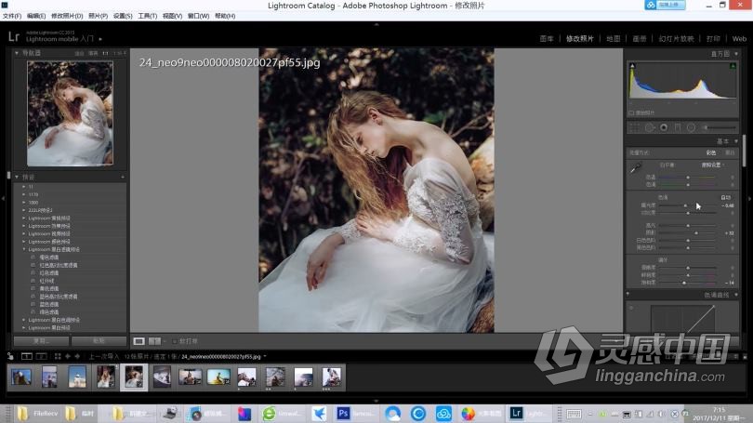Open the blue cloud app in taskbar
This screenshot has width=753, height=423.
coord(443,414)
